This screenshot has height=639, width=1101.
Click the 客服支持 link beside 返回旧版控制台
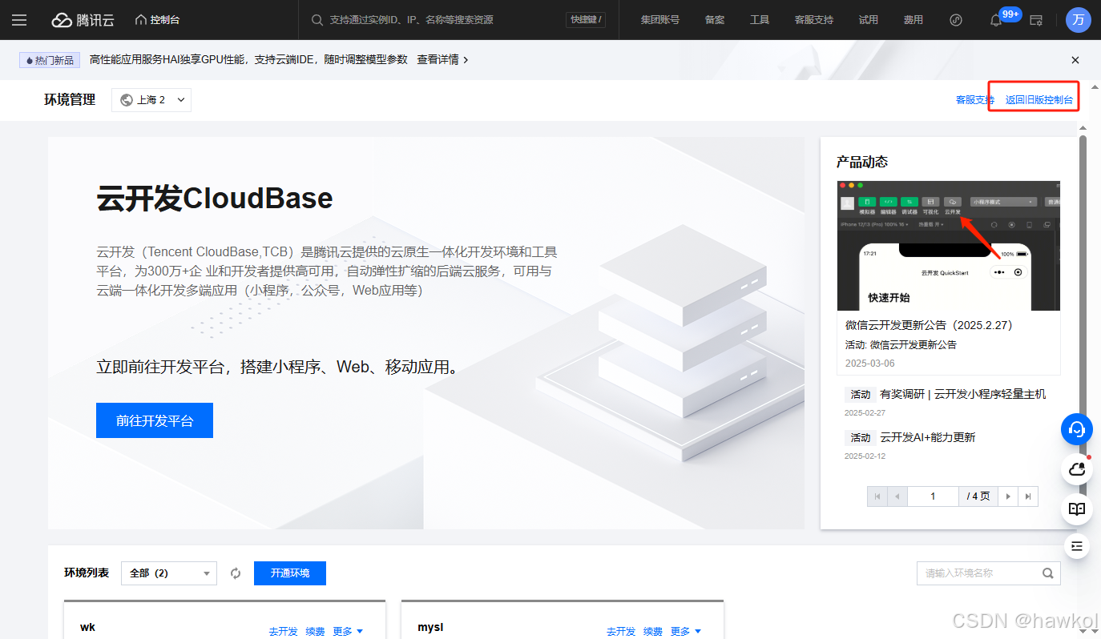pos(975,100)
